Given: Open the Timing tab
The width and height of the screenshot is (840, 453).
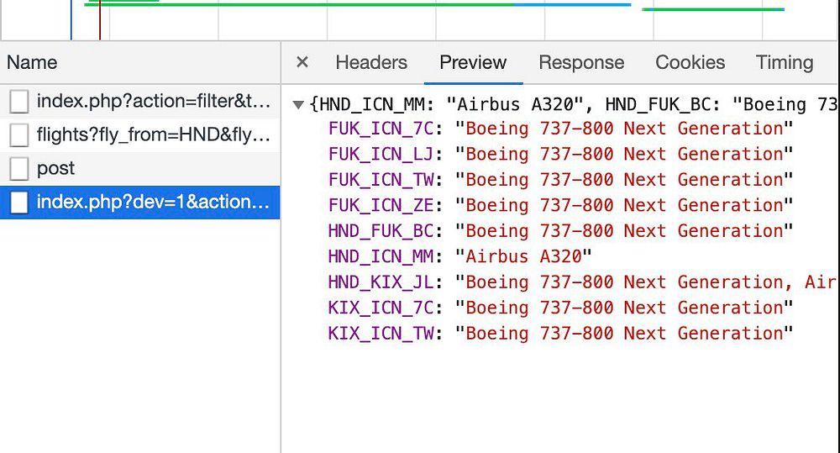Looking at the screenshot, I should tap(785, 62).
